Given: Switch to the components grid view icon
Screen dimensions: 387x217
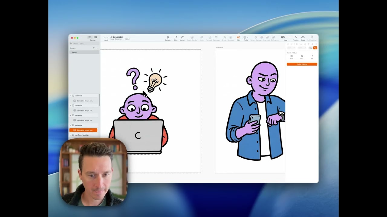Looking at the screenshot, I should tap(96, 37).
